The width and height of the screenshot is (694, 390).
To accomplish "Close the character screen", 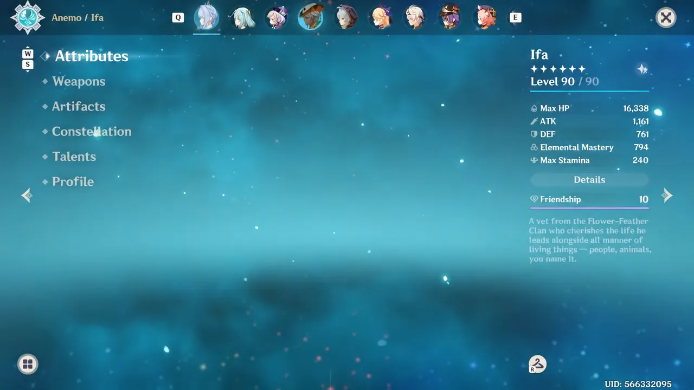I will (x=666, y=18).
